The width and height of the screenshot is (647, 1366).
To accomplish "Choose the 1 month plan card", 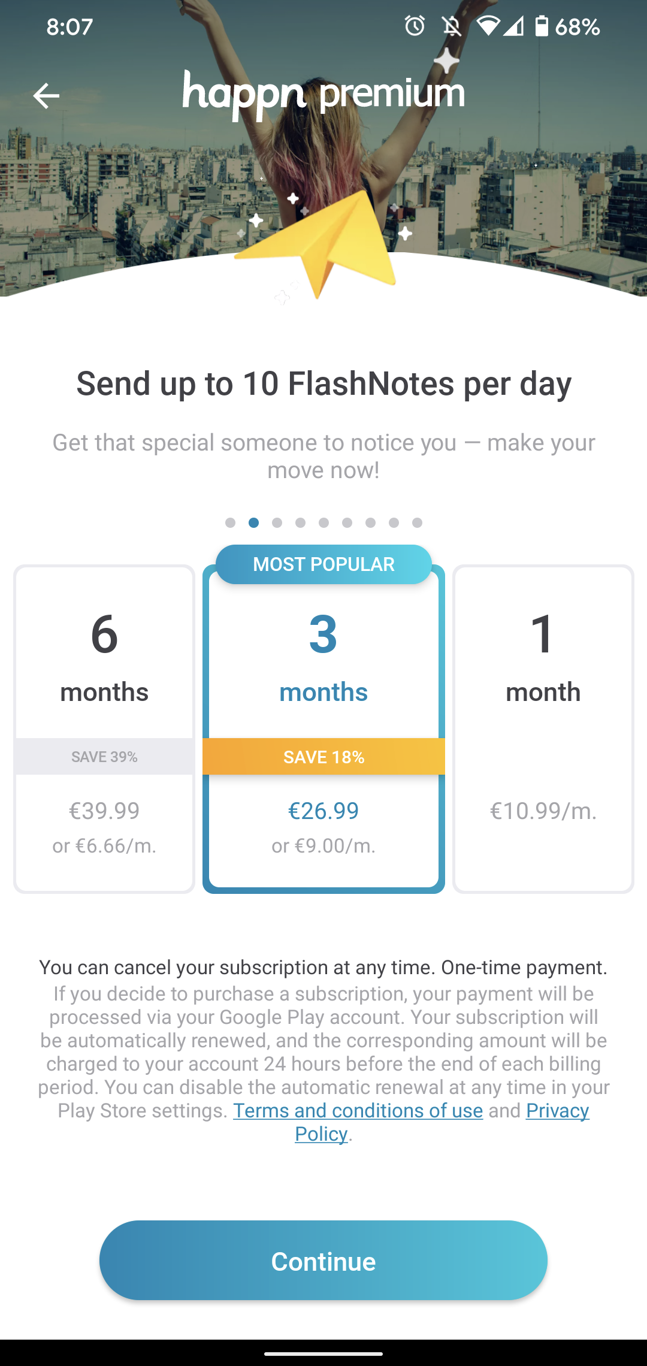I will click(543, 728).
